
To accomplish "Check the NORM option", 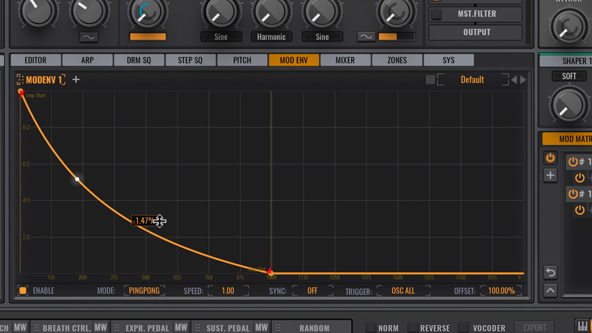I will 371,327.
